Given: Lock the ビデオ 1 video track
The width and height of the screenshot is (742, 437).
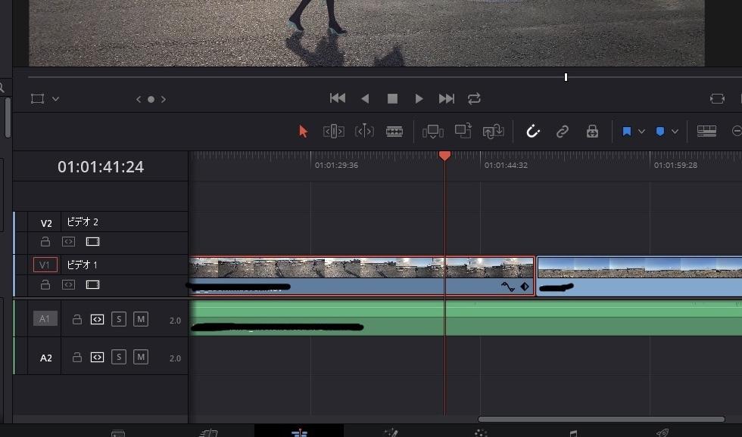Looking at the screenshot, I should click(45, 284).
